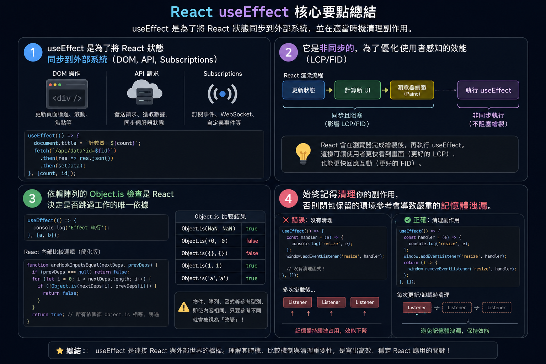Click the 'React 渲染流程' label
Screen dimensions: 546x364
(x=304, y=75)
